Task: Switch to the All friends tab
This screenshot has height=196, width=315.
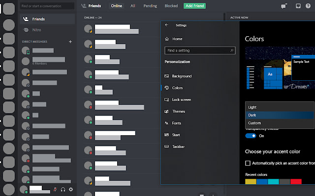Action: 133,6
